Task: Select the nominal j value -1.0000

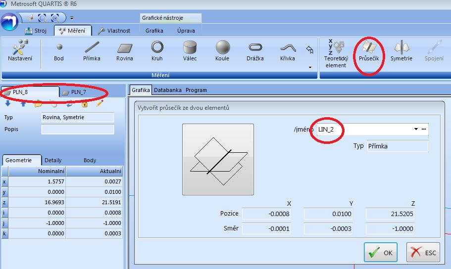Action: (x=37, y=223)
